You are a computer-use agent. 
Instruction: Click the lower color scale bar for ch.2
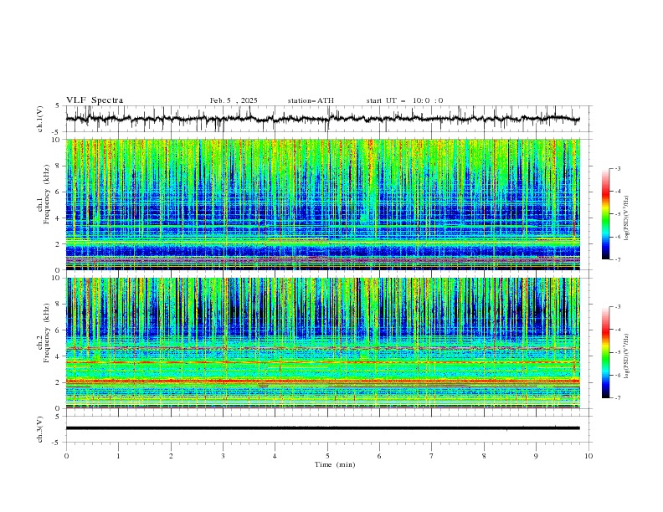pyautogui.click(x=606, y=352)
